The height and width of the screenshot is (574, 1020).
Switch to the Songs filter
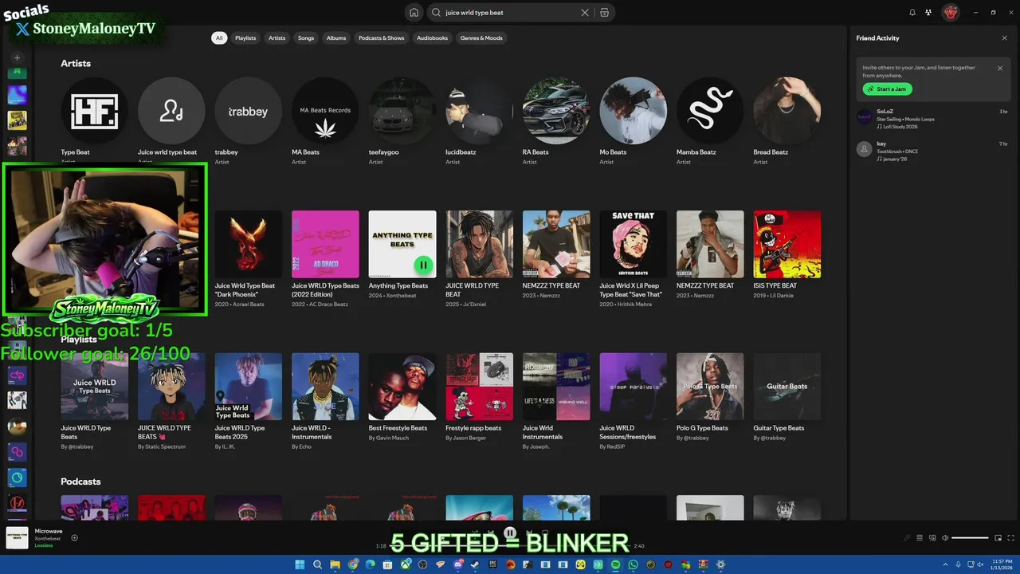pos(306,38)
